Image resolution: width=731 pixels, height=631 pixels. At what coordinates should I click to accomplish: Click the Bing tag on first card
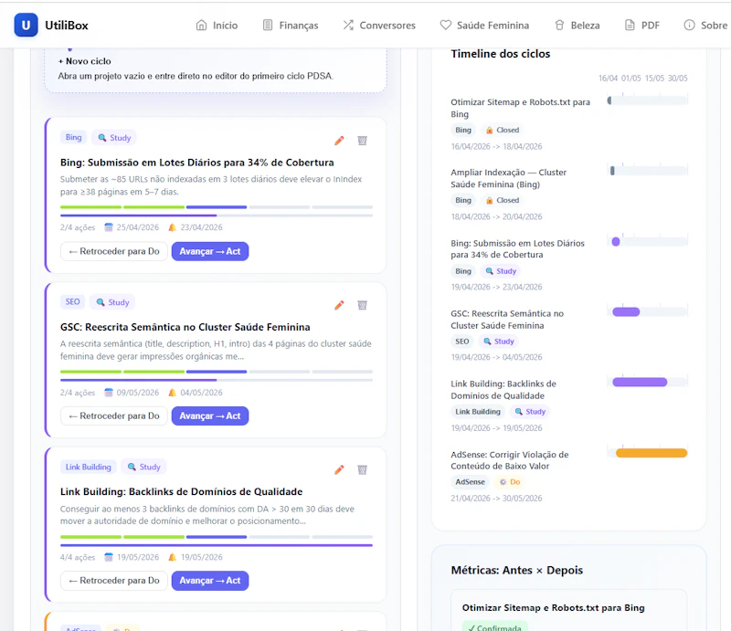(x=73, y=138)
